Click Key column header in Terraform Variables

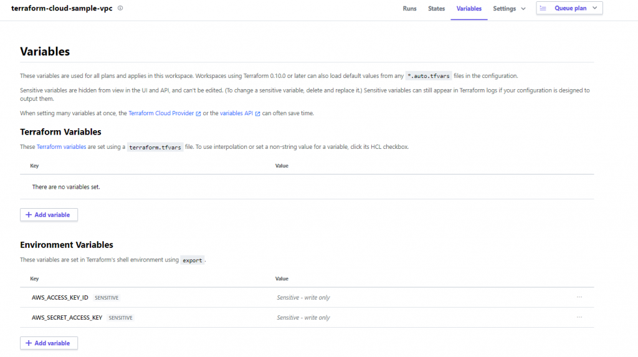[x=34, y=166]
